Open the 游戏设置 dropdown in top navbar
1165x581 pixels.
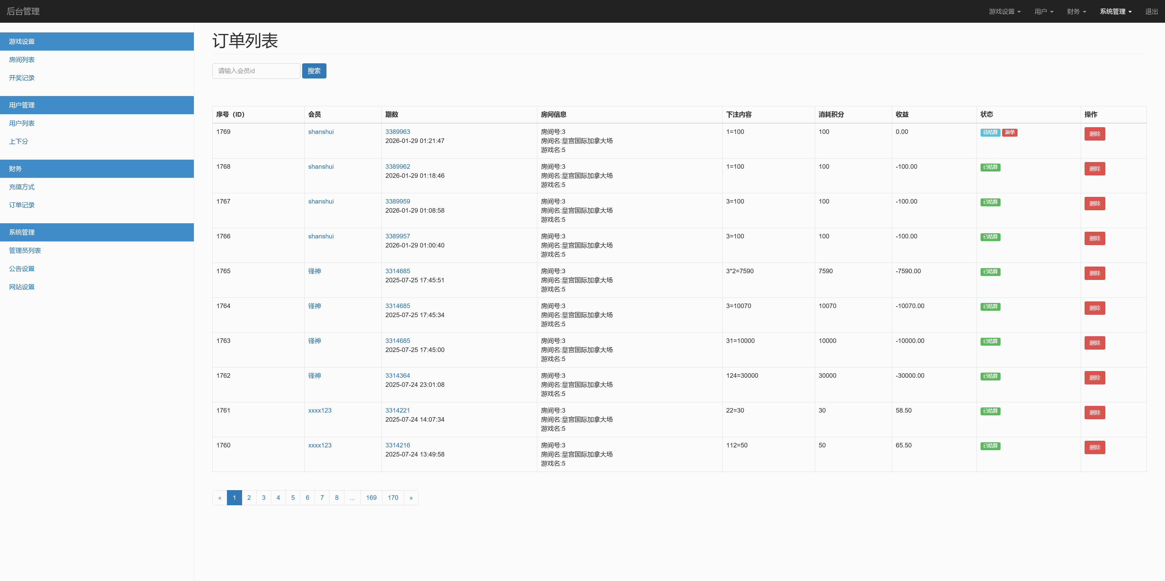[1004, 11]
